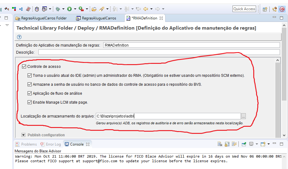The width and height of the screenshot is (288, 169).
Task: Click the Open Perspective icon
Action: tap(265, 9)
